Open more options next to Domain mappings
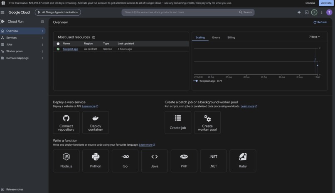Viewport: 335px width, 193px height. [42, 58]
